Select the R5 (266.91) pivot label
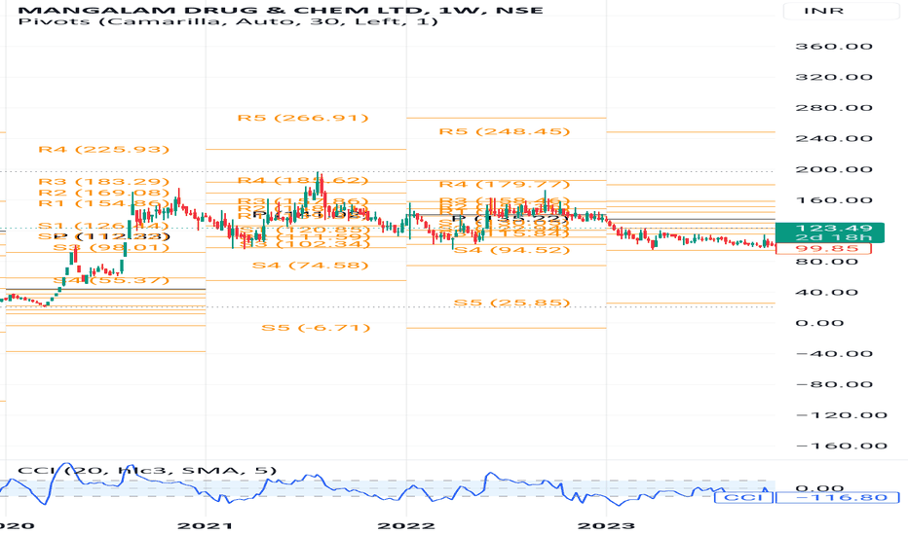The width and height of the screenshot is (908, 535). click(x=303, y=118)
